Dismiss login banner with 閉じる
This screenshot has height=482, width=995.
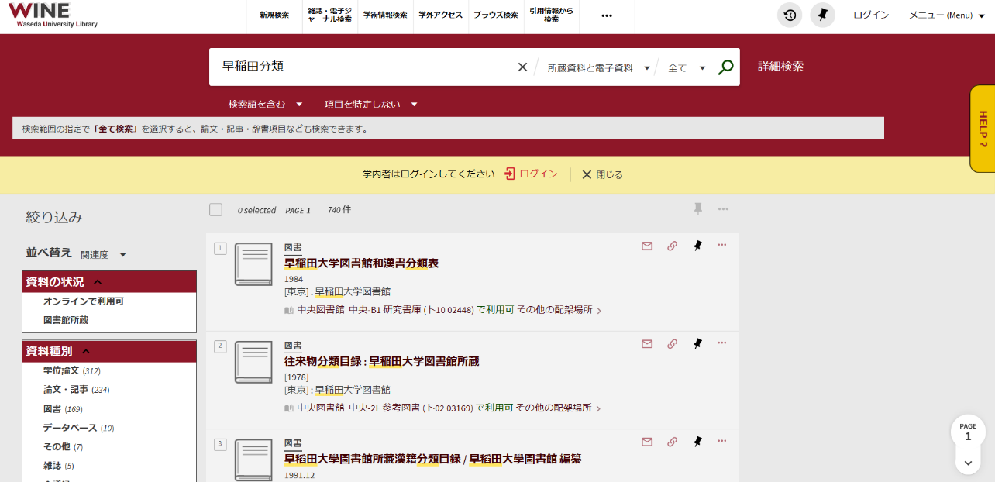603,174
